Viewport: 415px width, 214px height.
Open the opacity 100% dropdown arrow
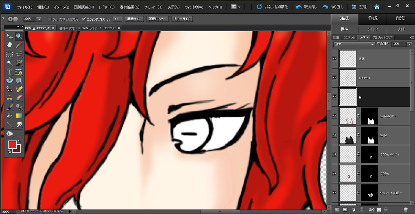coord(410,44)
